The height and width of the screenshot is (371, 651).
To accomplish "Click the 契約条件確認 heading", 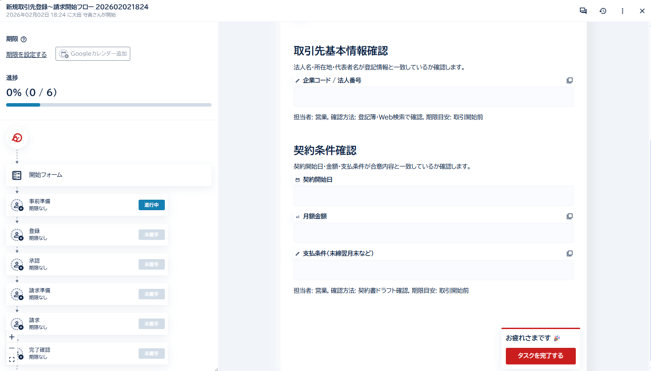I will [x=325, y=150].
